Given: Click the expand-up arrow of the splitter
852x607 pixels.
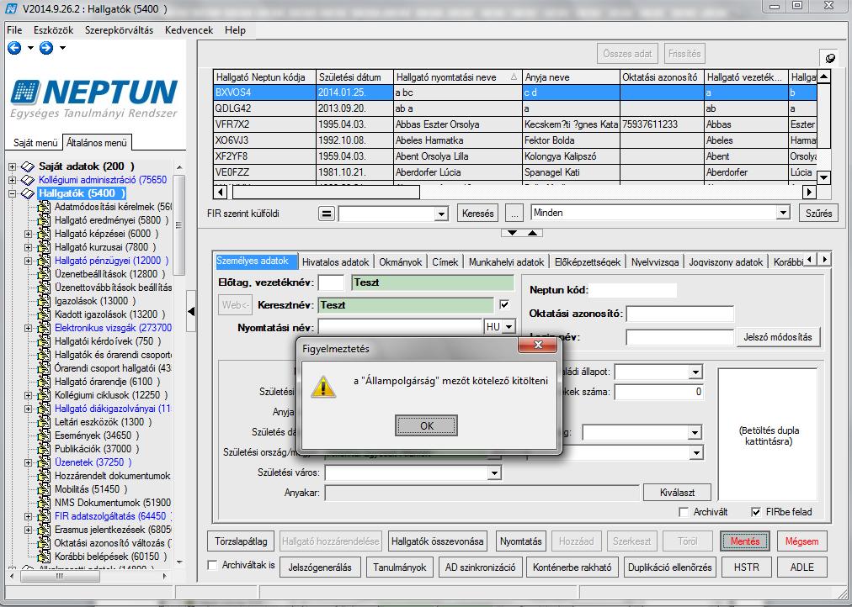Looking at the screenshot, I should (532, 233).
